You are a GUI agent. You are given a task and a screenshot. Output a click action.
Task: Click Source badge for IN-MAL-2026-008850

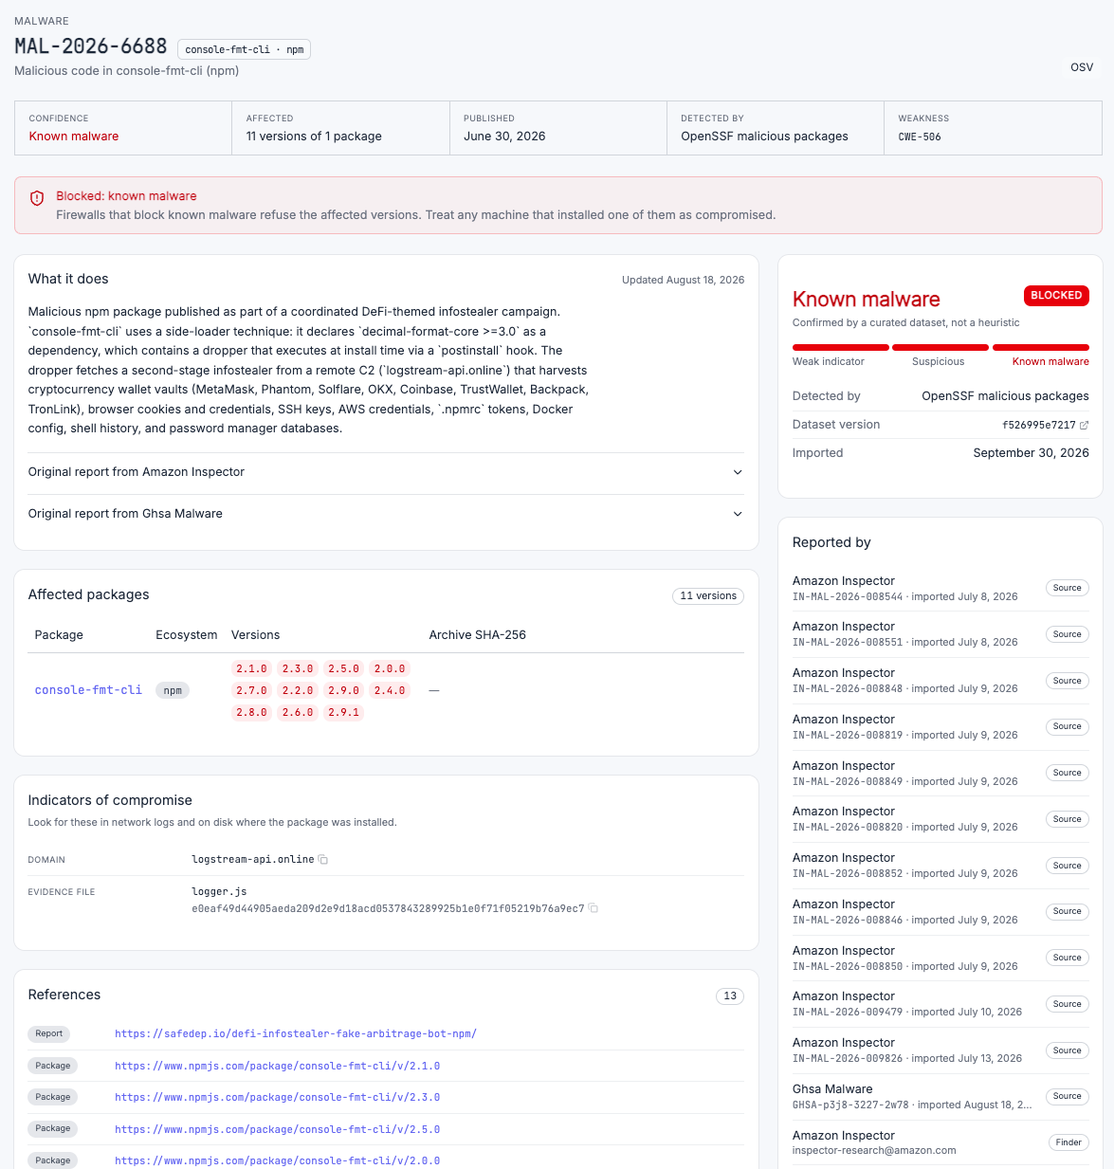pyautogui.click(x=1068, y=958)
